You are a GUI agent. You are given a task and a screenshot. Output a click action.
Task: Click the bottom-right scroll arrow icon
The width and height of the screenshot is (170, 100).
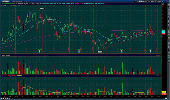point(164,99)
